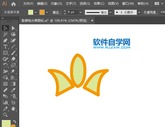The height and width of the screenshot is (127, 165).
Task: Select the Warp width tool
Action: pos(5,71)
